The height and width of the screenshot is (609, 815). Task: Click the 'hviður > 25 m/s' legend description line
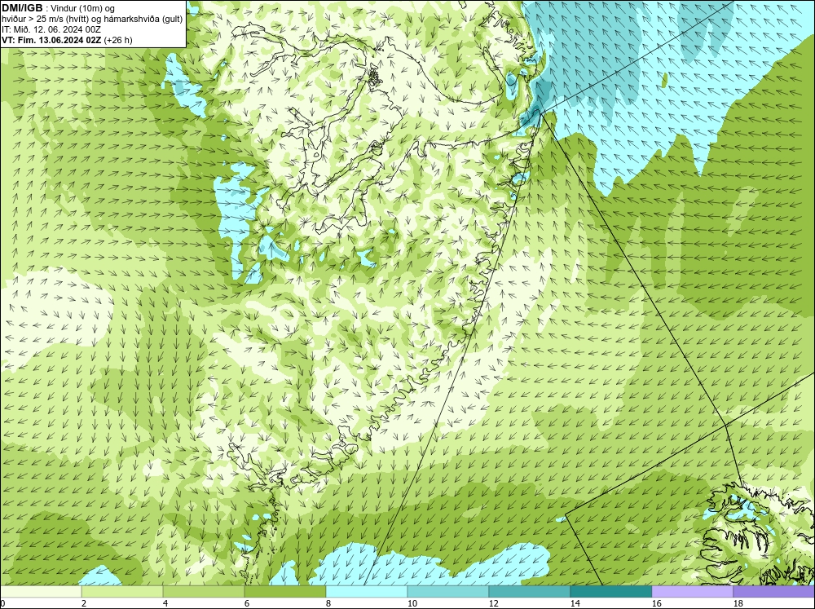(92, 20)
